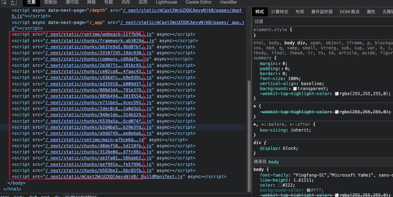The image size is (393, 197).
Task: Open the 事件监听器 sidebar tab
Action: tap(322, 12)
